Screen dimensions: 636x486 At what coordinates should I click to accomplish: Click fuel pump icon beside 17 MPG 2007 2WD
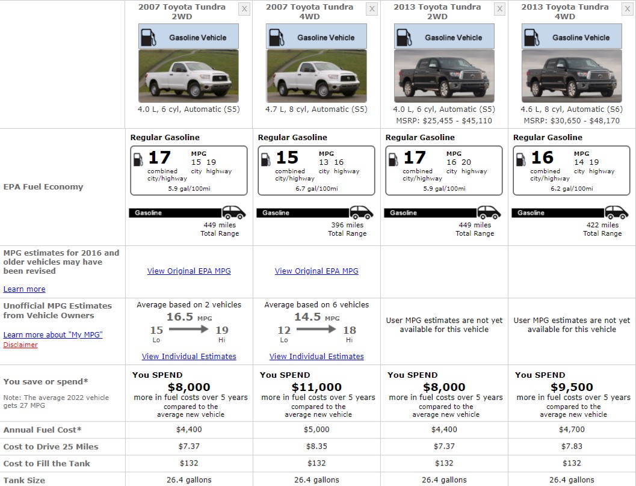click(x=138, y=159)
